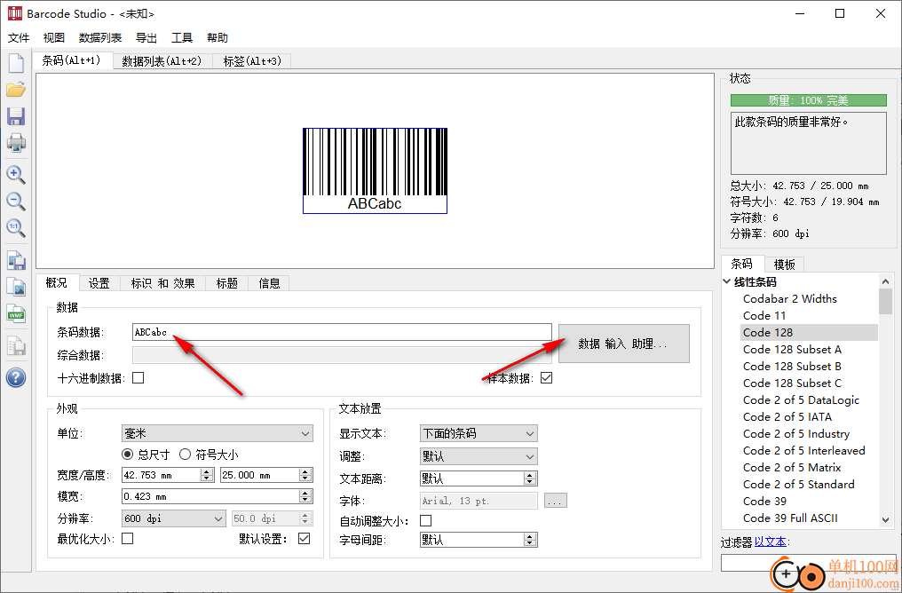Select Code 128 Subset B
902x593 pixels.
[x=792, y=367]
